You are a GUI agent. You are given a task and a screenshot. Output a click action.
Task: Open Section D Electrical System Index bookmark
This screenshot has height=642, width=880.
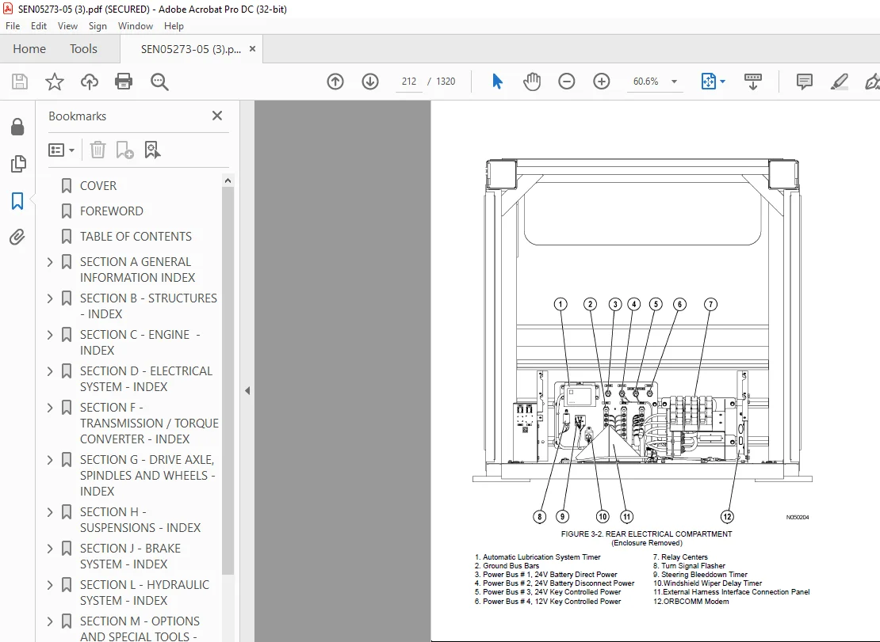(146, 378)
